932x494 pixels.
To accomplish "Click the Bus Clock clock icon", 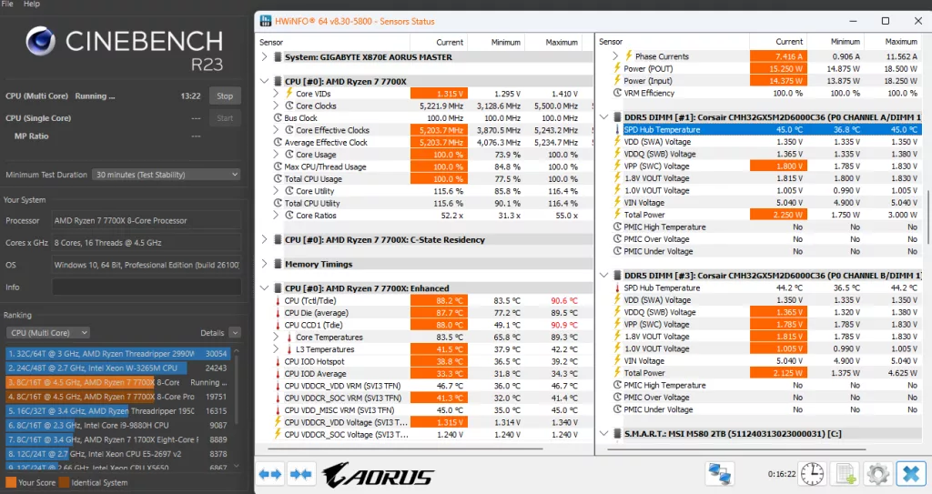I will (278, 117).
